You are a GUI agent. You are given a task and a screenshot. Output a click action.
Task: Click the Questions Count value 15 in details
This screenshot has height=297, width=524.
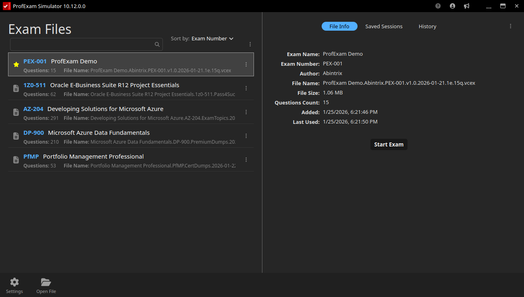(x=326, y=102)
